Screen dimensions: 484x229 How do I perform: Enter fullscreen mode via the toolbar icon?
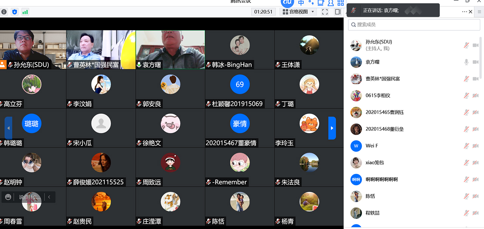pos(325,12)
